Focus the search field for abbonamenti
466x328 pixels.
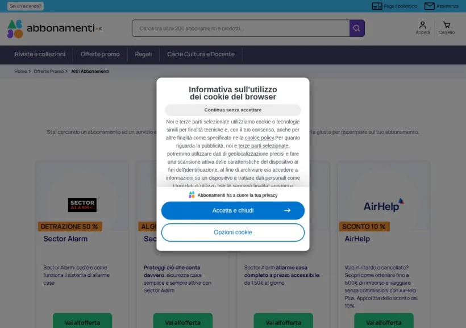(x=241, y=28)
